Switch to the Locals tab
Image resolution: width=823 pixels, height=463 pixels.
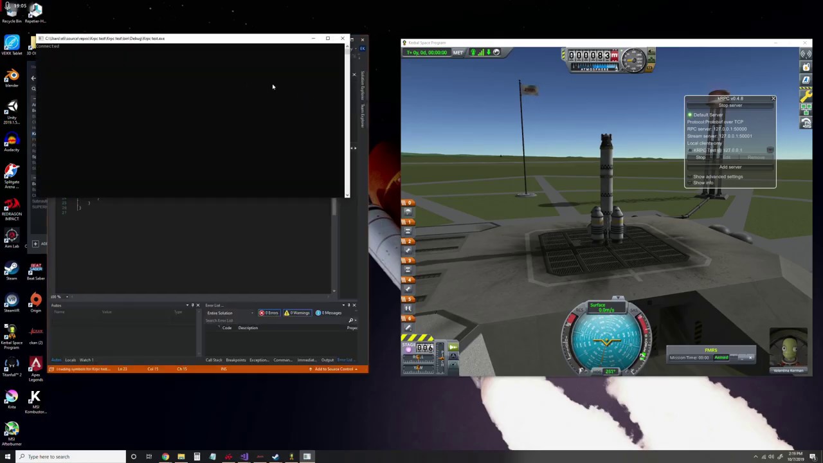[70, 360]
